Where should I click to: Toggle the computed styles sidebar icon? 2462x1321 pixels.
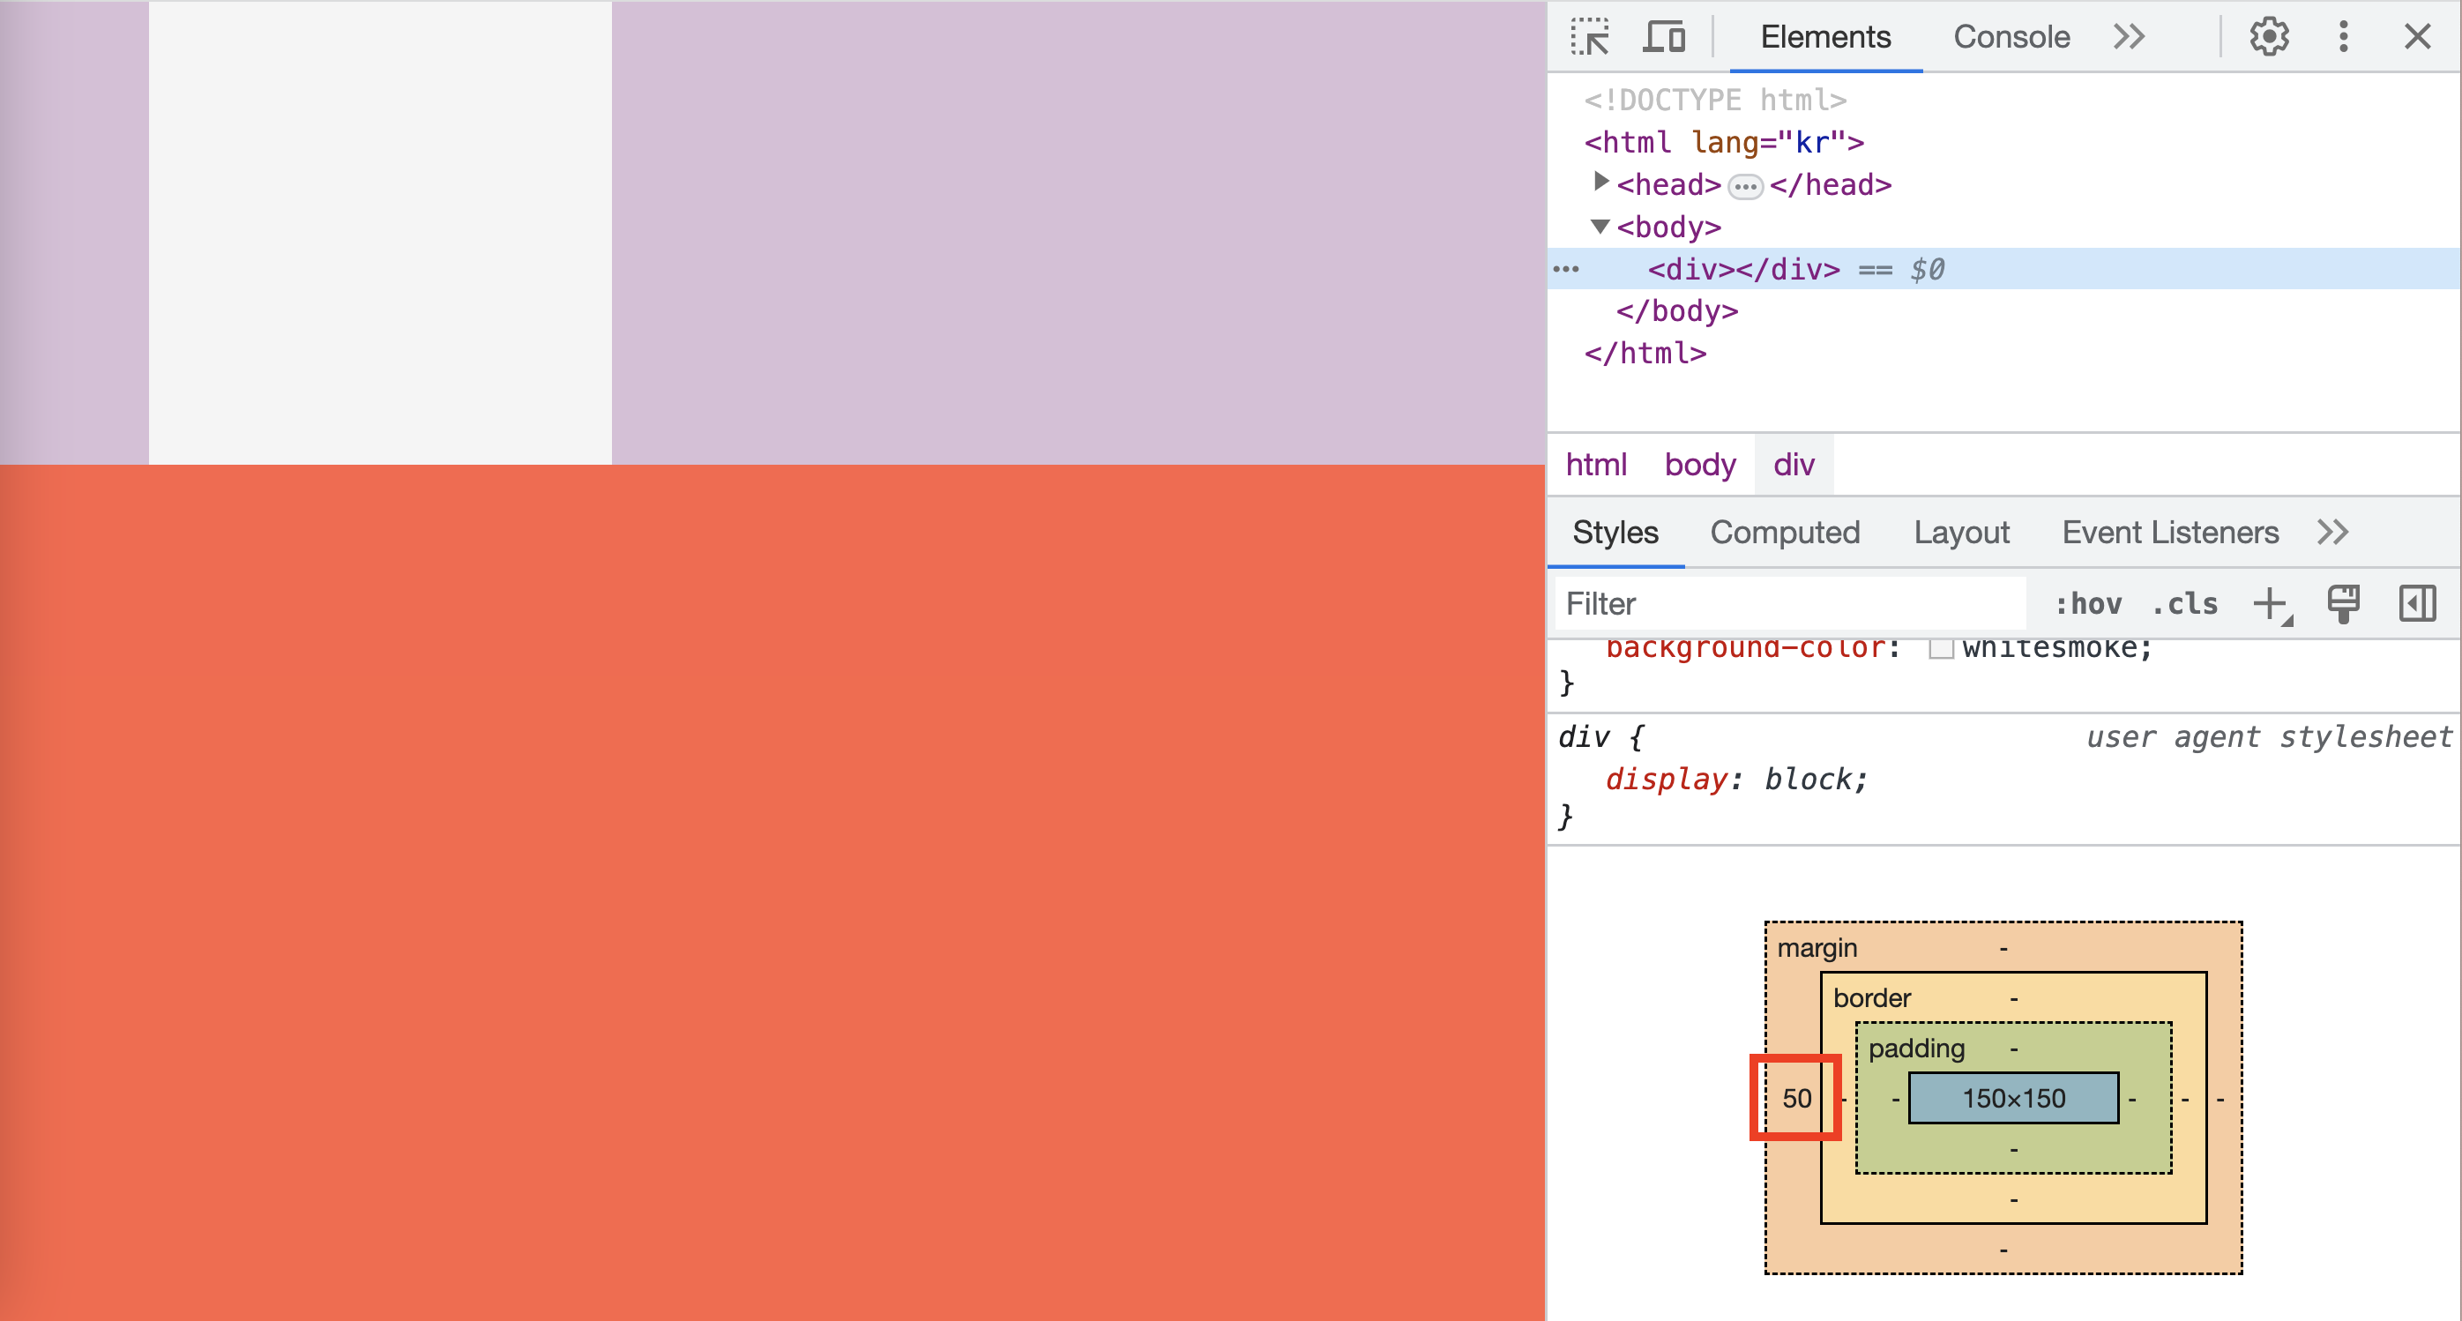(x=2416, y=604)
